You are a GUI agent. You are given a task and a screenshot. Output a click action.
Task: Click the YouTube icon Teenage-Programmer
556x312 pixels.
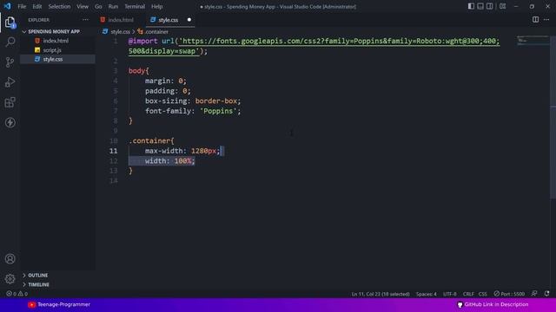point(31,304)
